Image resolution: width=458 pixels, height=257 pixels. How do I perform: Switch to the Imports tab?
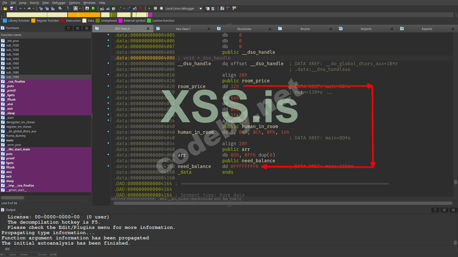click(x=366, y=29)
